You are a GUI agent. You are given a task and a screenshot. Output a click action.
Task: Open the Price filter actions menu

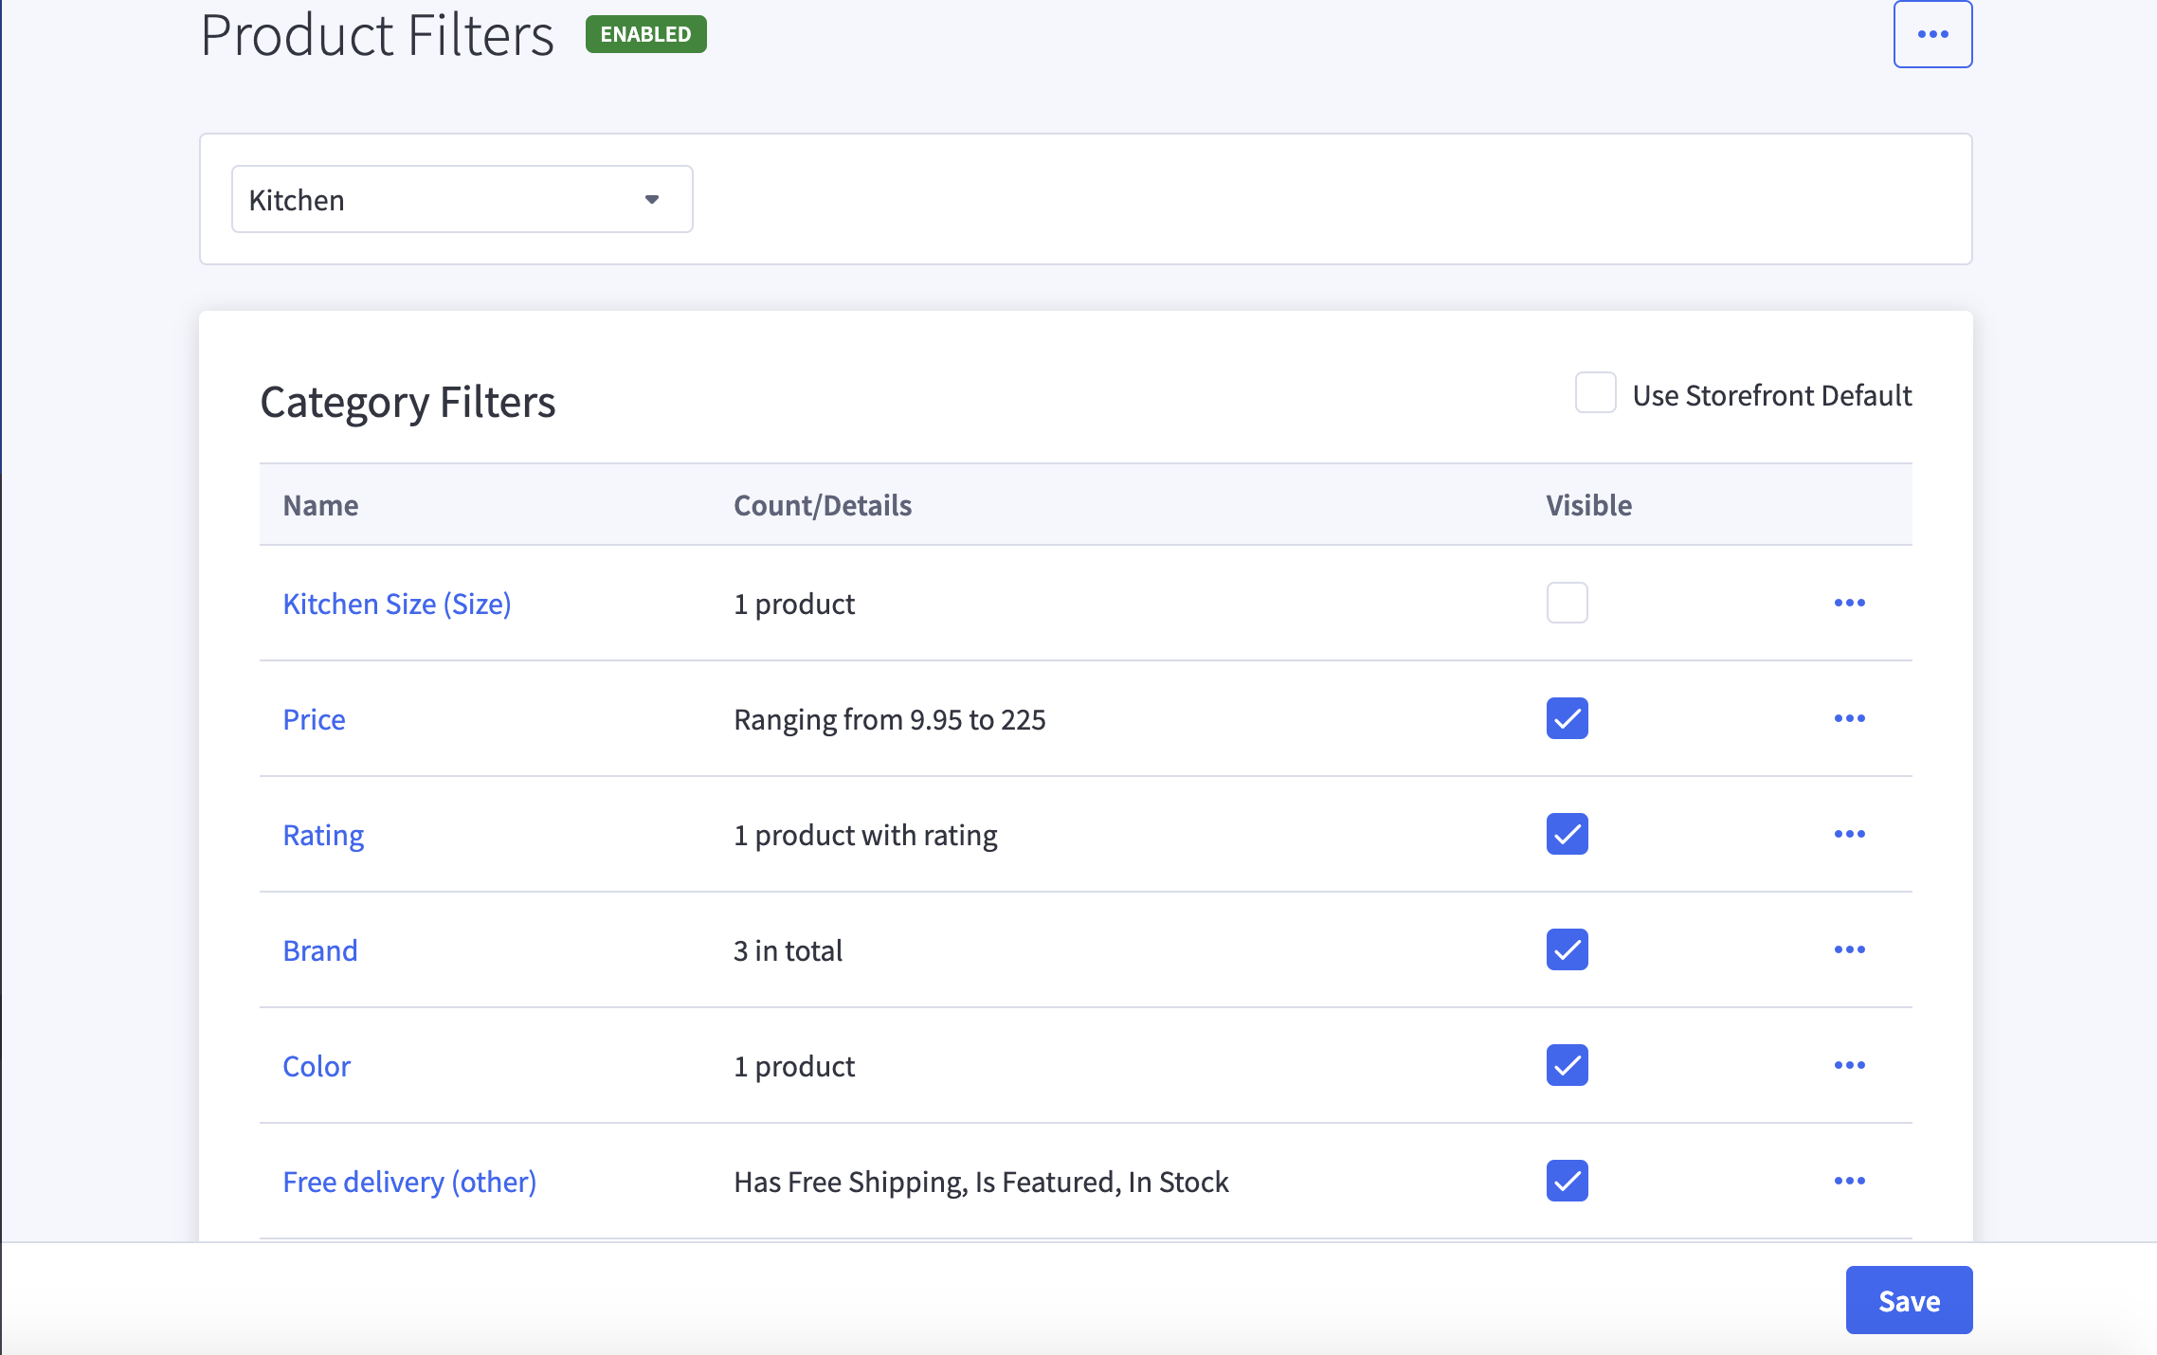(x=1850, y=719)
